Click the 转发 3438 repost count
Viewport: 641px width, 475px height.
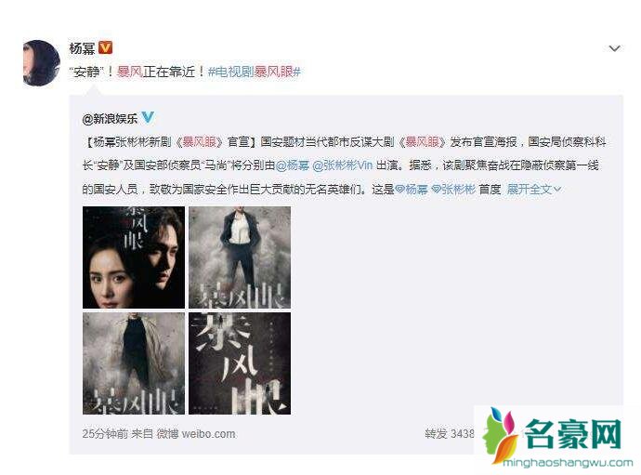click(449, 433)
